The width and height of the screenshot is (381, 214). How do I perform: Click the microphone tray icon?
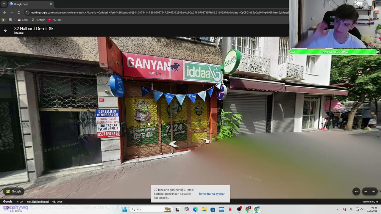click(351, 209)
